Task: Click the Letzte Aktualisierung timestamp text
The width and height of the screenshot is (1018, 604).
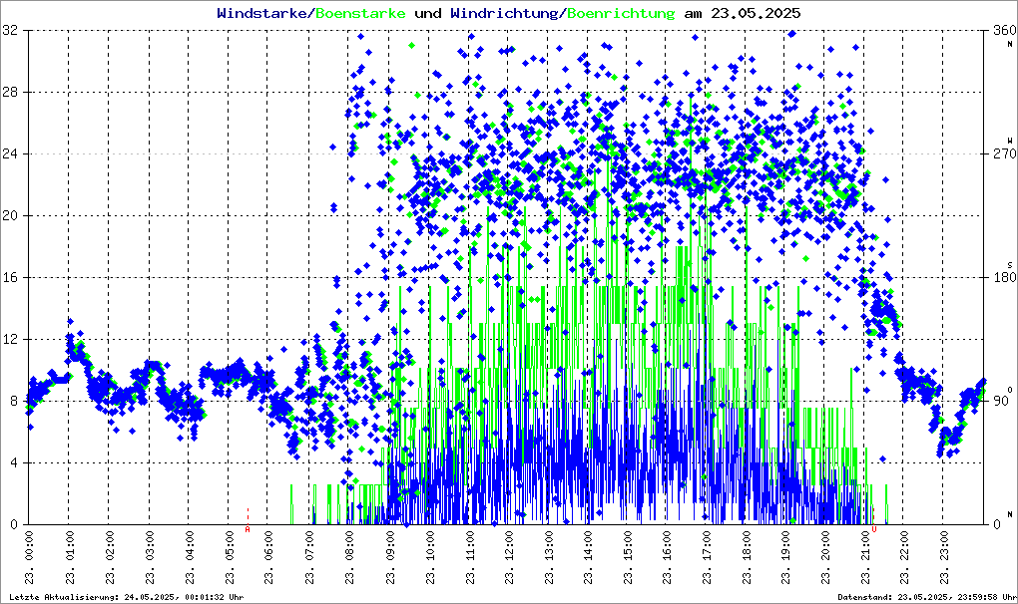Action: tap(125, 597)
